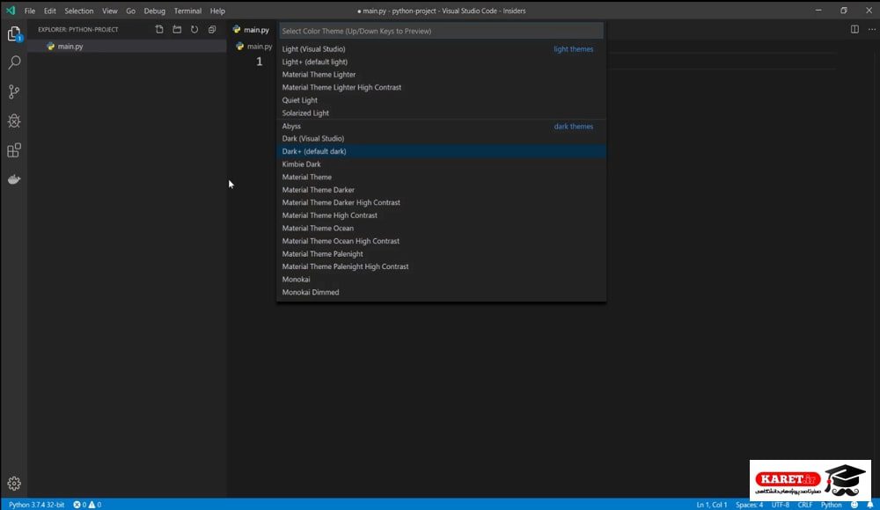
Task: Open the File menu
Action: [x=30, y=11]
